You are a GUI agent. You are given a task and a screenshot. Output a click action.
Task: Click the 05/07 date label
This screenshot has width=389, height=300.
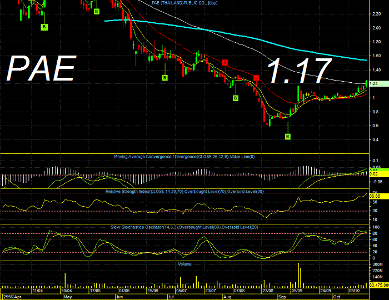[x=181, y=291]
